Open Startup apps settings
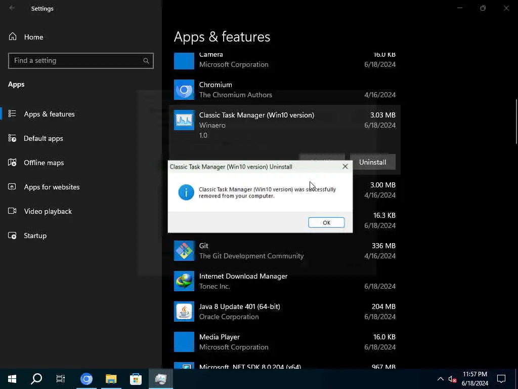Screen dimensions: 518x389 click(x=35, y=236)
